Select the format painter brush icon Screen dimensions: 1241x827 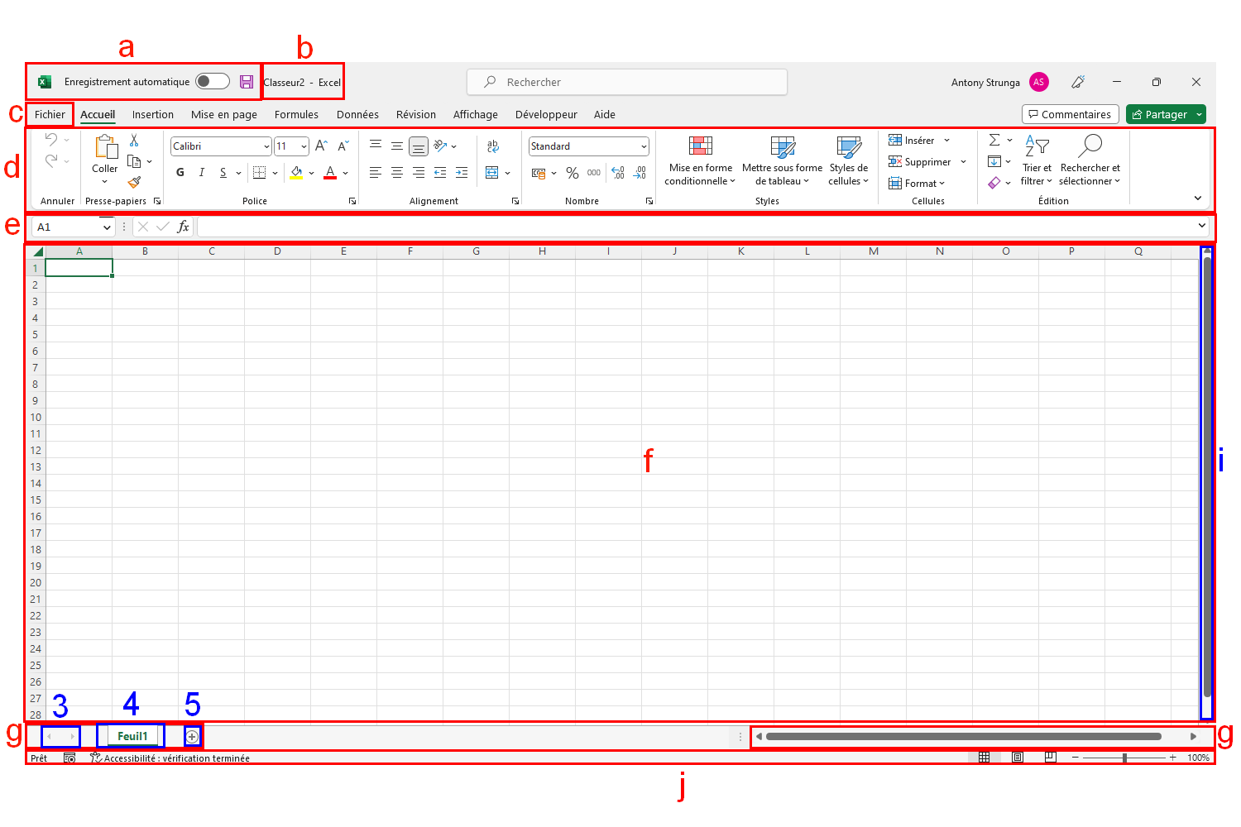[134, 182]
